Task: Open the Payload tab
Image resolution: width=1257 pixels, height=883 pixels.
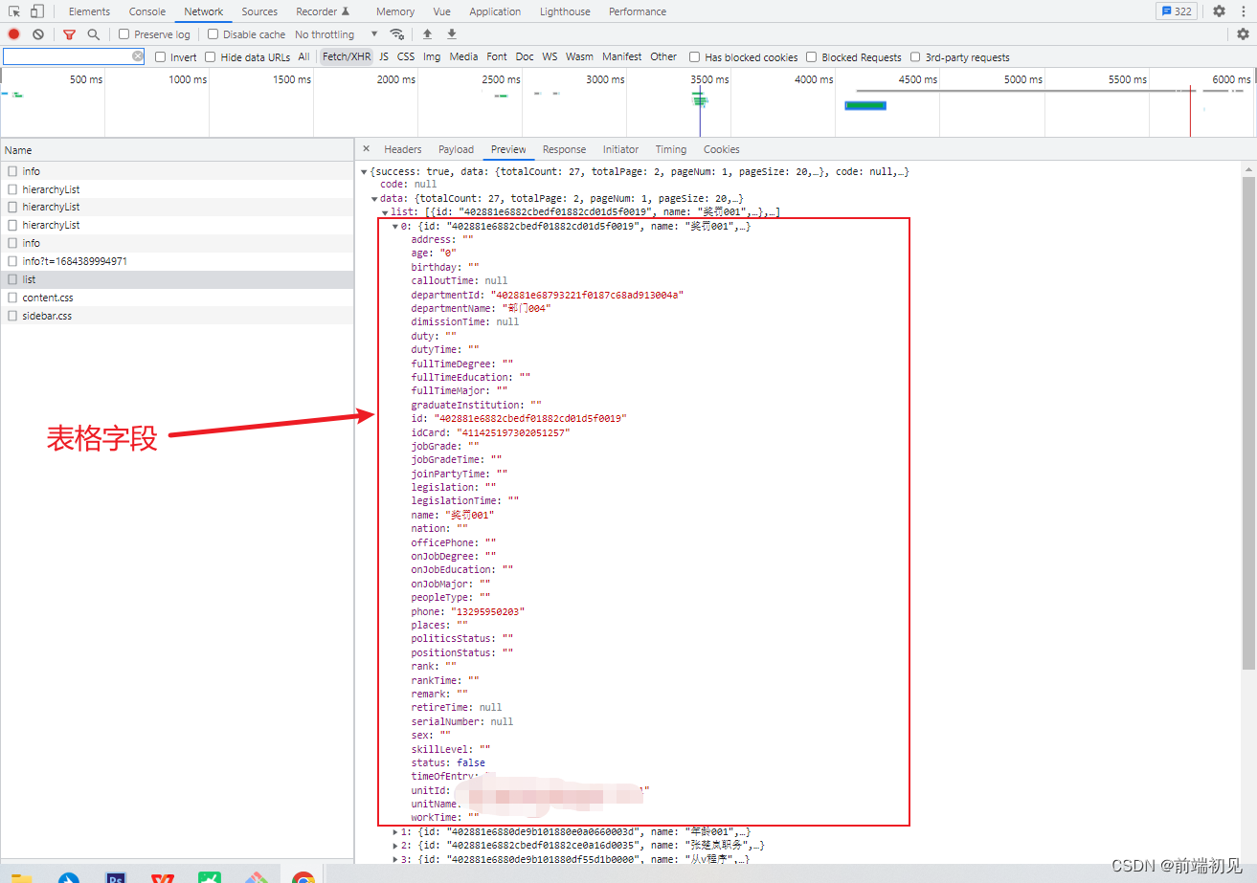Action: [x=456, y=149]
